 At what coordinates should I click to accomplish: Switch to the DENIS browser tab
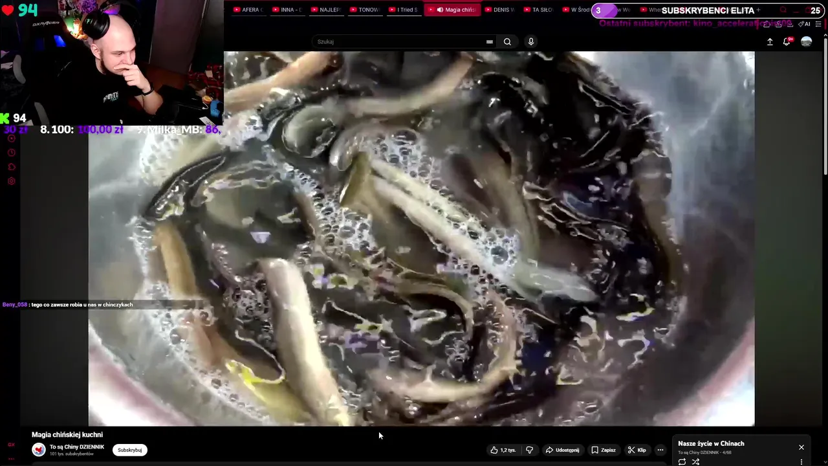pyautogui.click(x=499, y=10)
